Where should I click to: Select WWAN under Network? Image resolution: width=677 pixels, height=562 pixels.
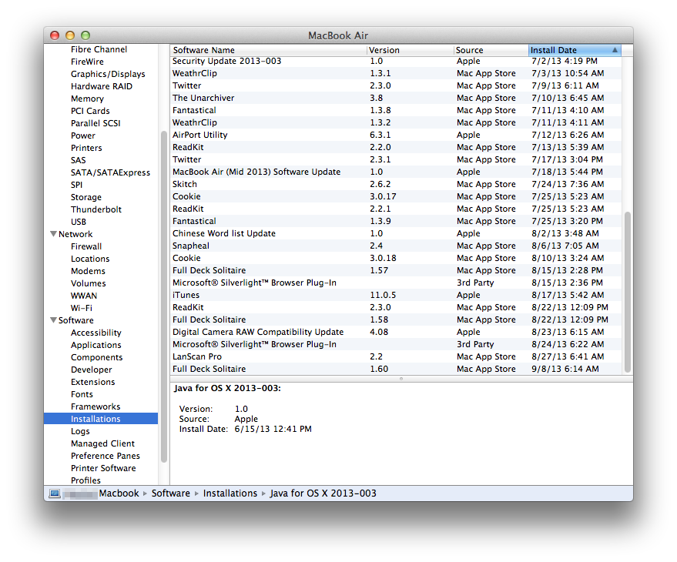pyautogui.click(x=84, y=296)
